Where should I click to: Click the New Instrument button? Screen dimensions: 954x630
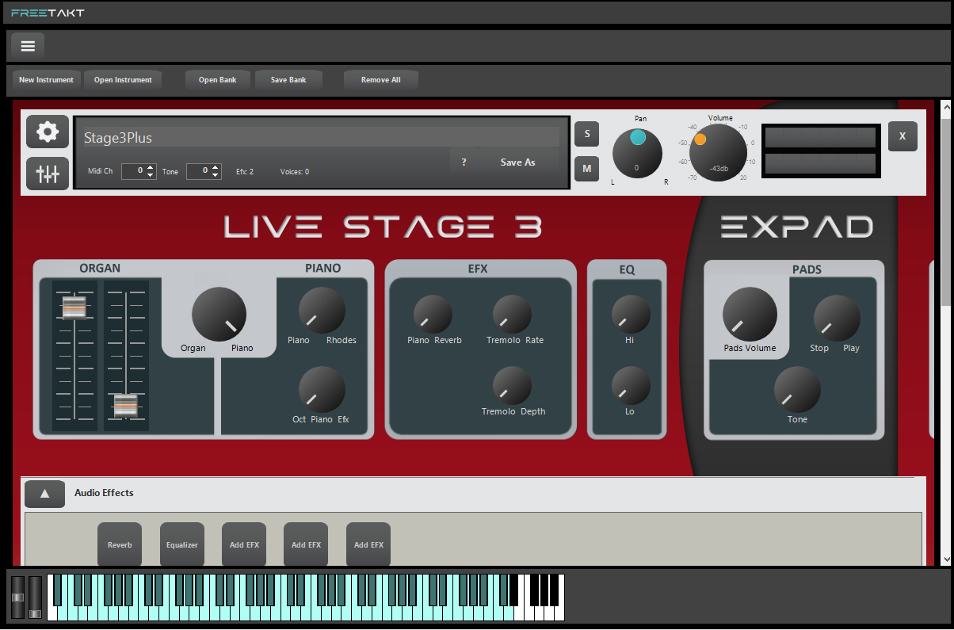point(46,80)
